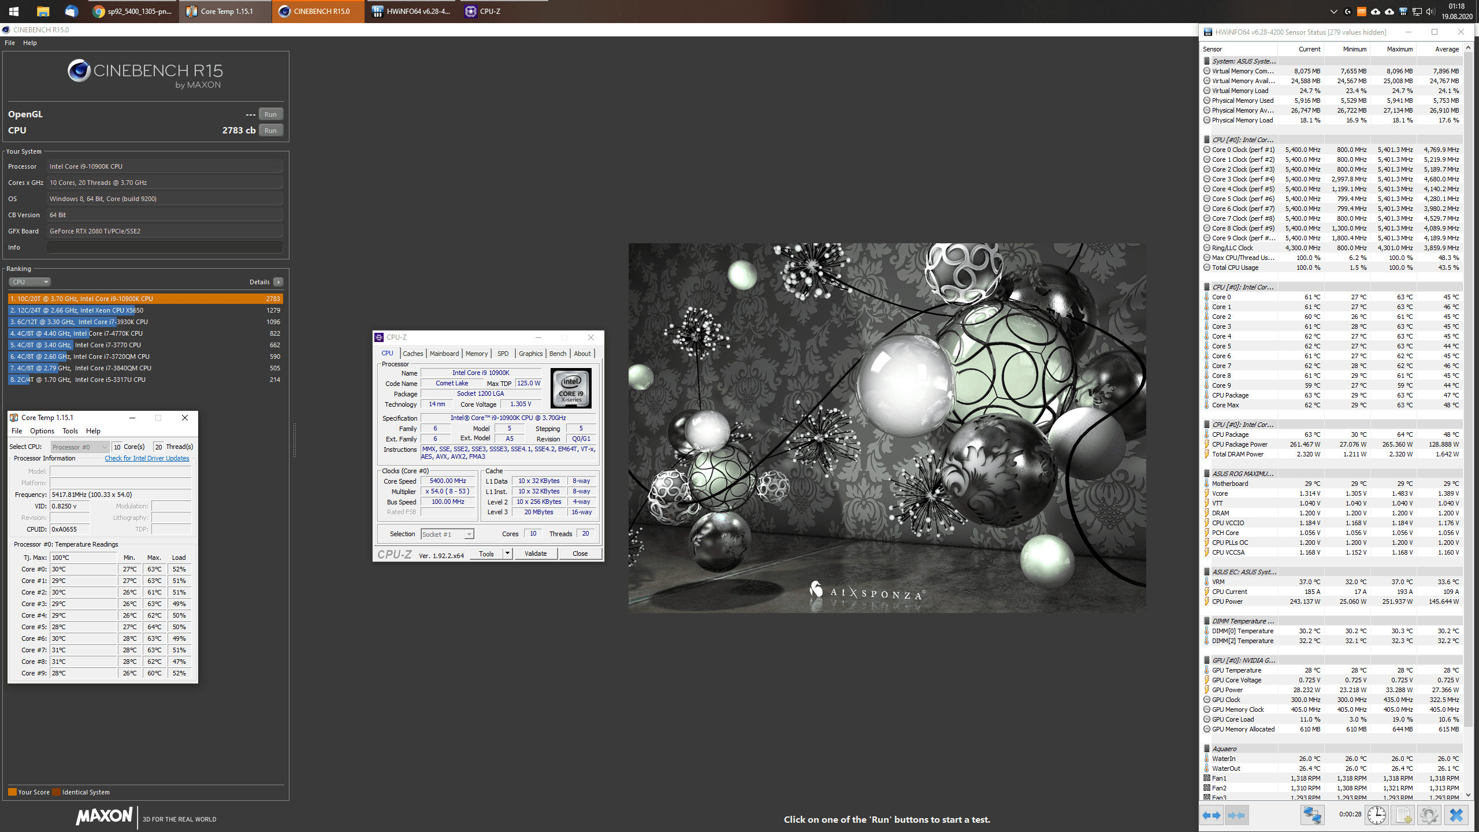Viewport: 1479px width, 832px height.
Task: Switch to CPU-Z Mainboard tab
Action: pos(444,354)
